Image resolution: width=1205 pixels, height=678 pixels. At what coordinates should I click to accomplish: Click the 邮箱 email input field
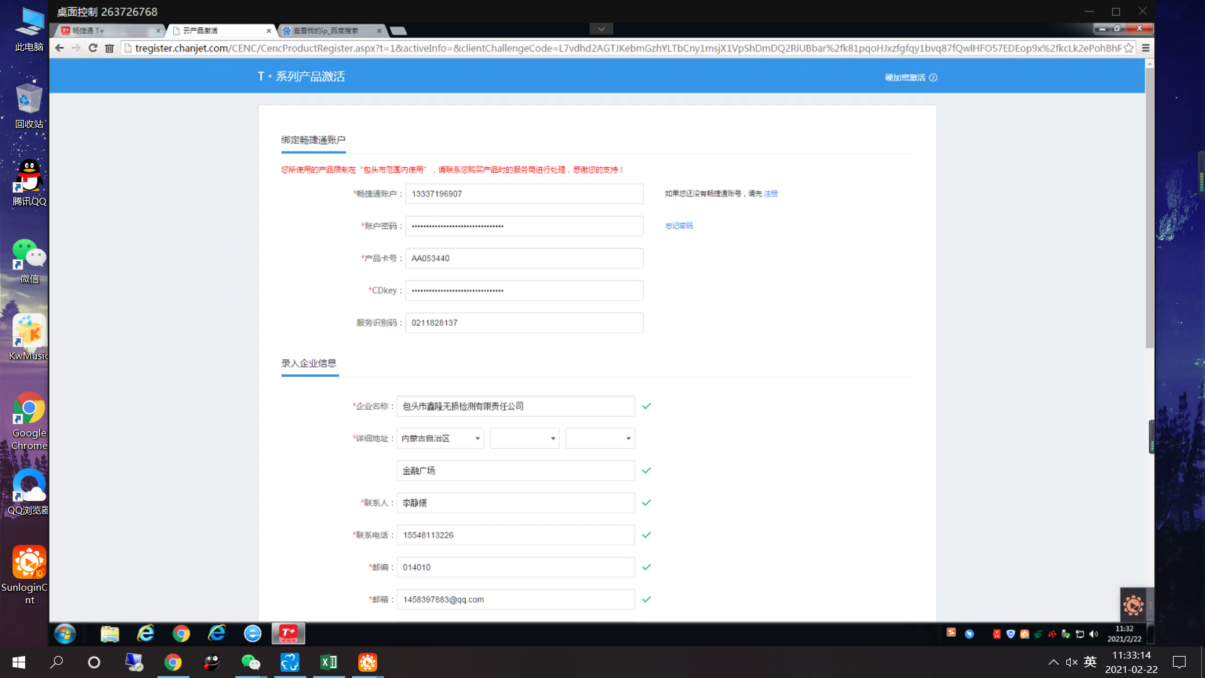[515, 600]
